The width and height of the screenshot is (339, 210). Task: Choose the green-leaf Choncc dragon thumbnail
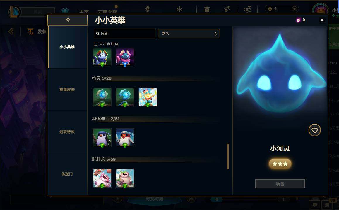pos(125,178)
